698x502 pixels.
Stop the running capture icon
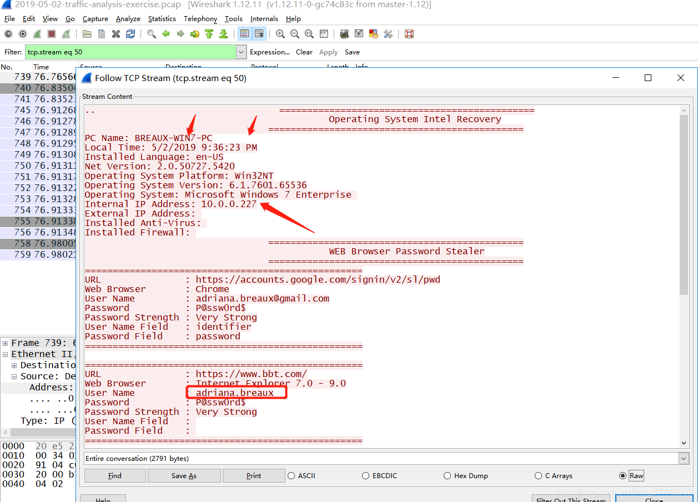coord(52,34)
